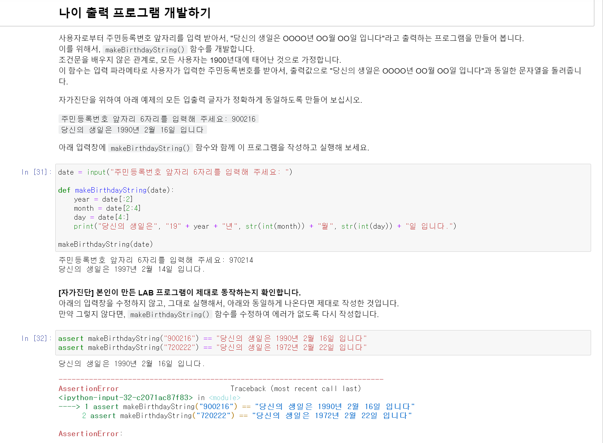The width and height of the screenshot is (603, 443).
Task: Click the cell 32 output '당신의 생일은 1990년 2월 16일 입니다.'
Action: pyautogui.click(x=132, y=364)
